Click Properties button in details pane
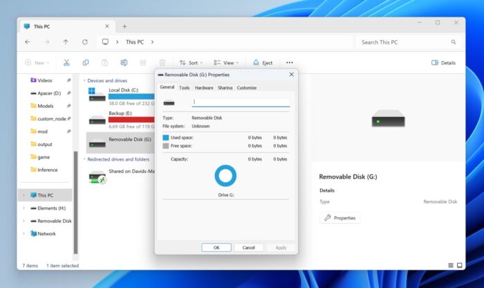 tap(339, 217)
